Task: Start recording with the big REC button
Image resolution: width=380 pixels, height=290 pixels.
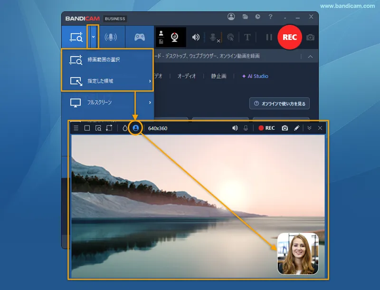Action: tap(290, 37)
